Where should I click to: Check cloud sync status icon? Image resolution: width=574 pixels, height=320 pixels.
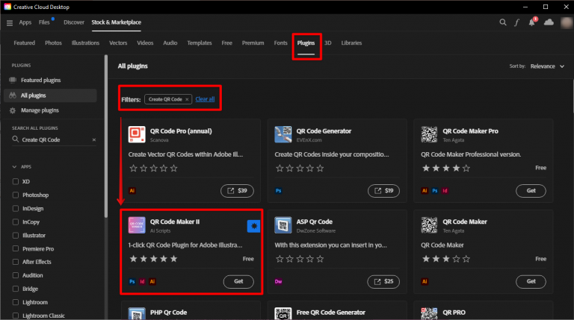pyautogui.click(x=549, y=23)
